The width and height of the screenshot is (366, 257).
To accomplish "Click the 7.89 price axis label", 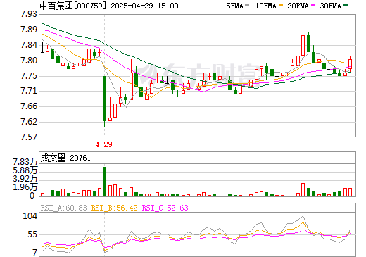I will [x=29, y=30].
